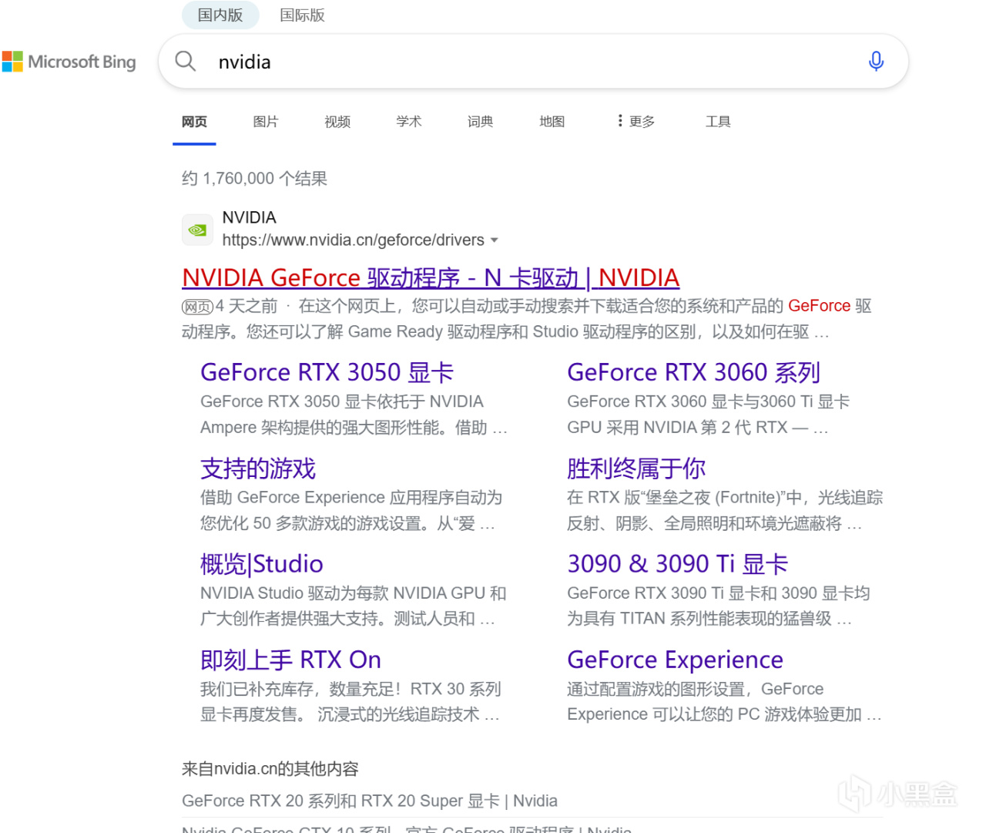986x833 pixels.
Task: Click 约 1,760,000 个结果 count text
Action: coord(254,179)
